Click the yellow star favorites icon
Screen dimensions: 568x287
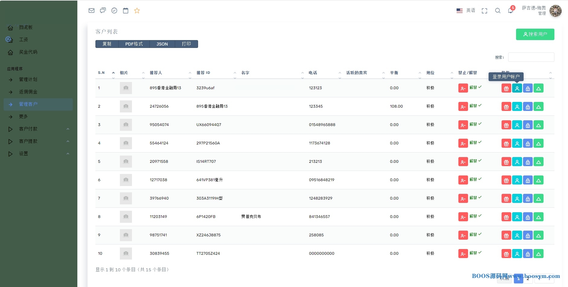pyautogui.click(x=137, y=11)
